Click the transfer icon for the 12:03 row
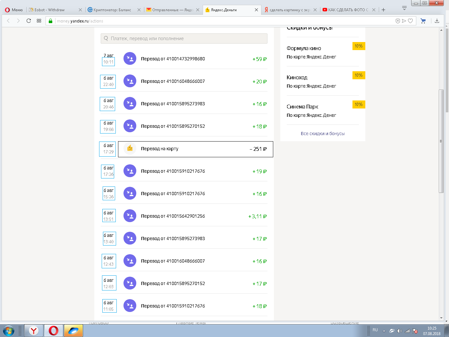449x337 pixels. tap(130, 283)
